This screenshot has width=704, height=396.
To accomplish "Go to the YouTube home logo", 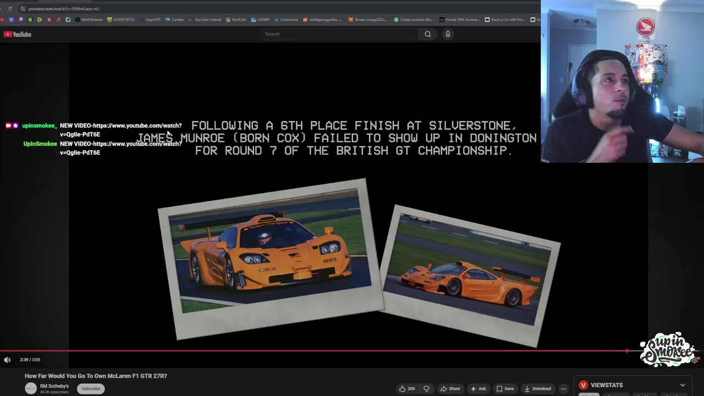I will 18,34.
